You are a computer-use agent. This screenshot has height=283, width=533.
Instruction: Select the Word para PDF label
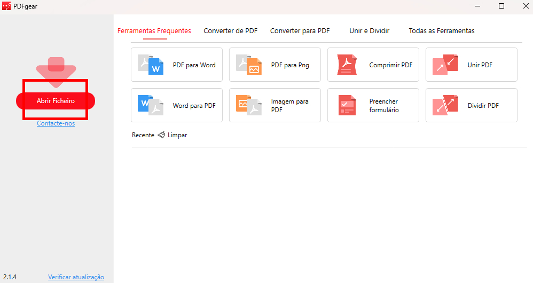194,106
